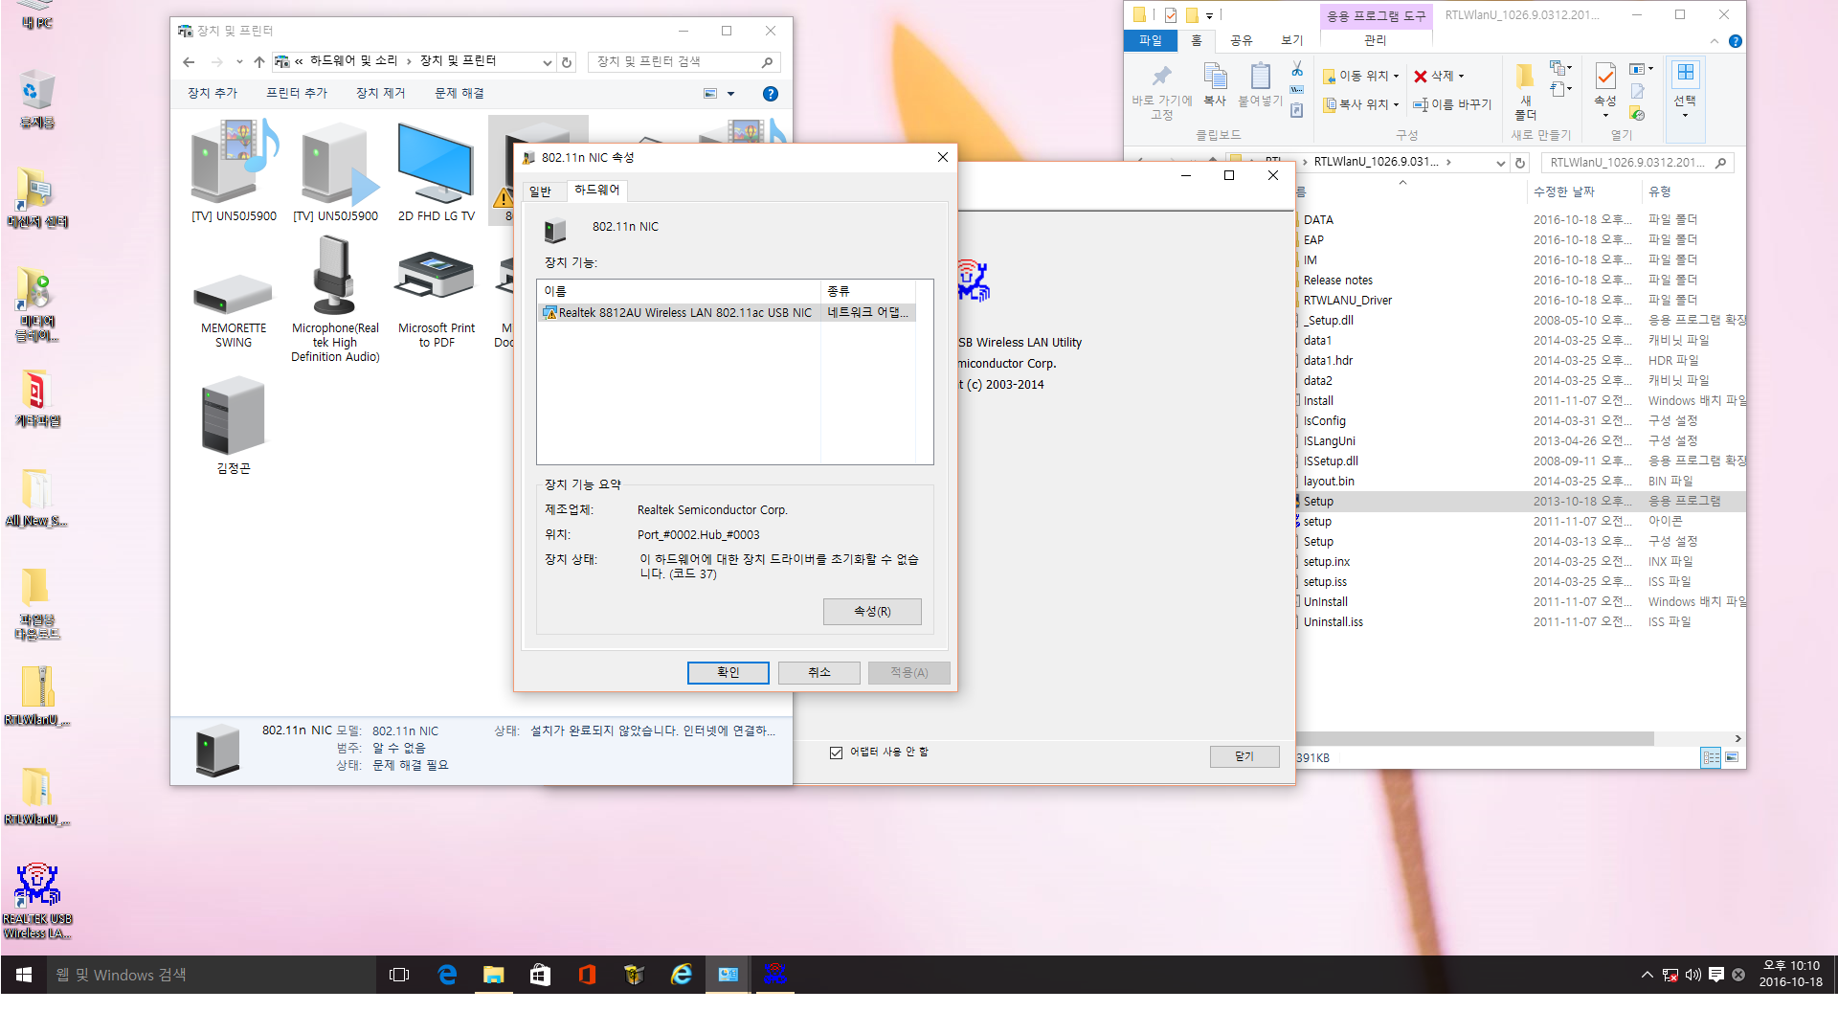Expand address history dropdown in Devices and Printers
The height and width of the screenshot is (1034, 1838).
point(547,62)
